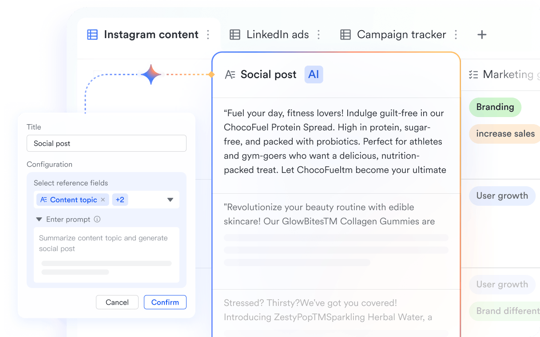Click the Cancel button
This screenshot has width=540, height=337.
117,302
